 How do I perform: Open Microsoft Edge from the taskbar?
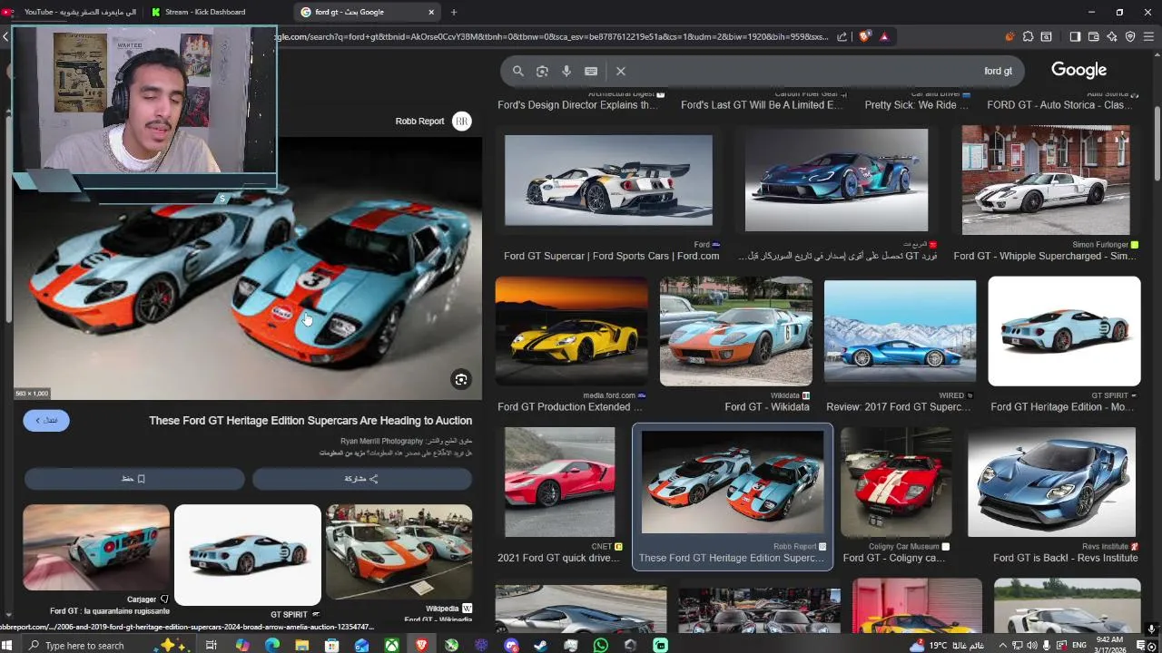[271, 646]
